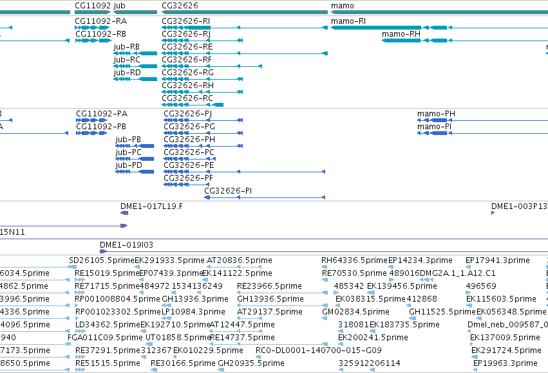
Task: Click the EK291933.5prime EST label
Action: 169,260
